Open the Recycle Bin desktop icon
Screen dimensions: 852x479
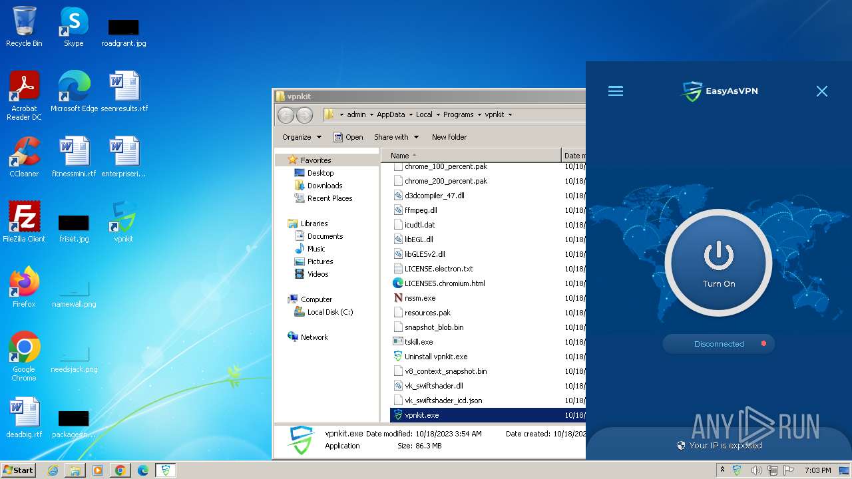24,27
